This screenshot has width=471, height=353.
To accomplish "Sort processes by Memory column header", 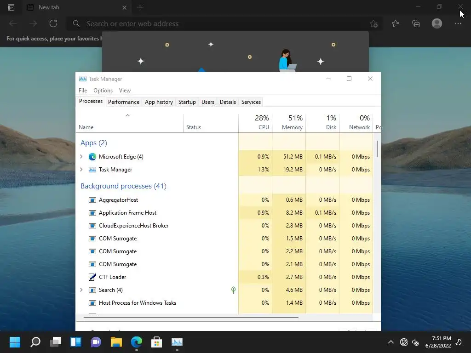I will tap(289, 123).
